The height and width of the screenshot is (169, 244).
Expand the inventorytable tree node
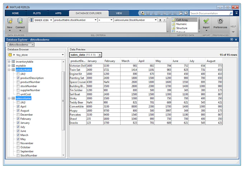(x=9, y=62)
